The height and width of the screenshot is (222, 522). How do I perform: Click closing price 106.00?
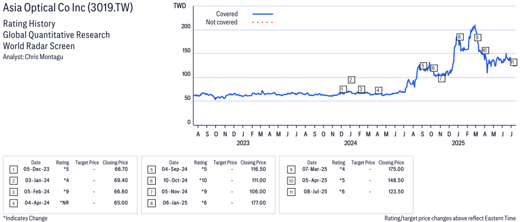click(x=258, y=192)
